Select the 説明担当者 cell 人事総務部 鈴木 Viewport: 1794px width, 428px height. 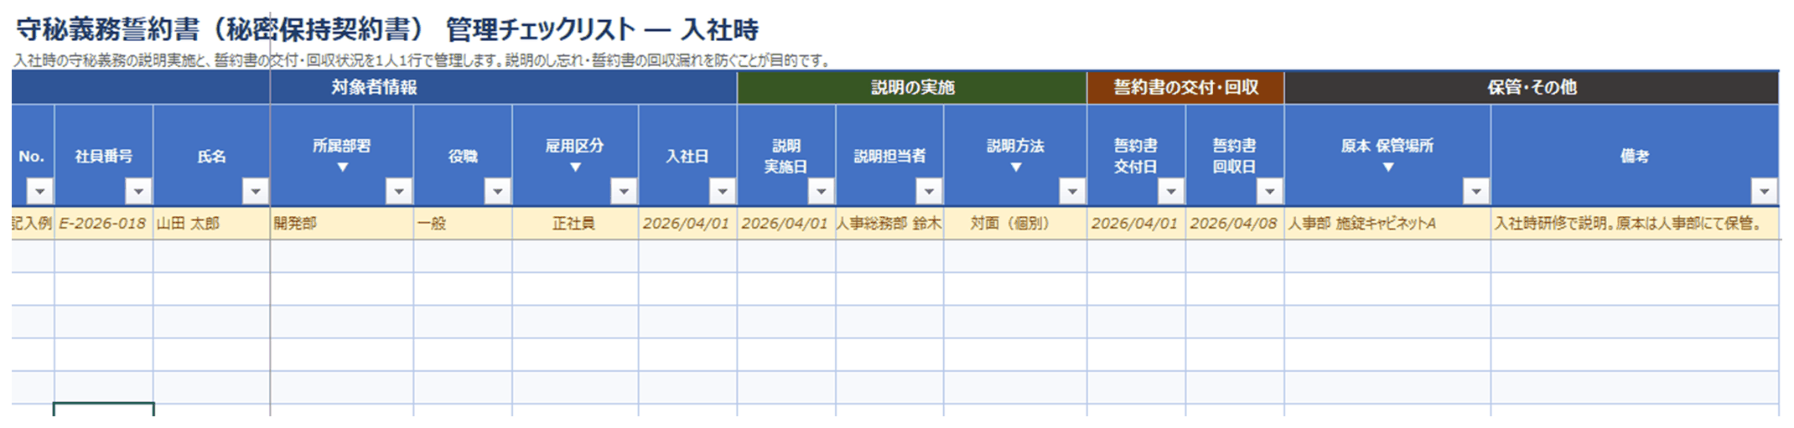pyautogui.click(x=889, y=224)
